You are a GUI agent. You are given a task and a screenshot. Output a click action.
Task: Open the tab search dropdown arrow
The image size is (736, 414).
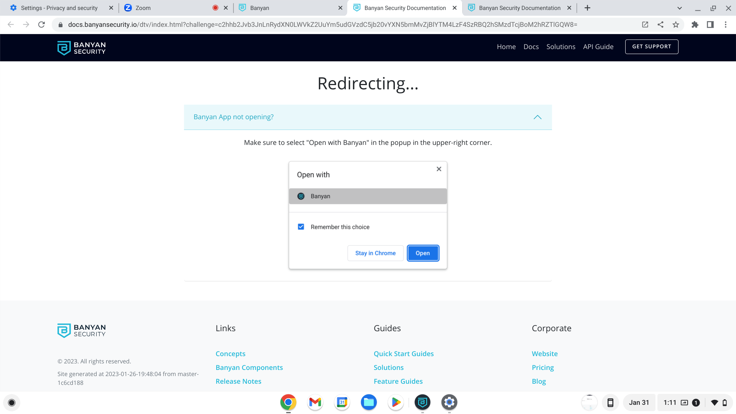679,8
